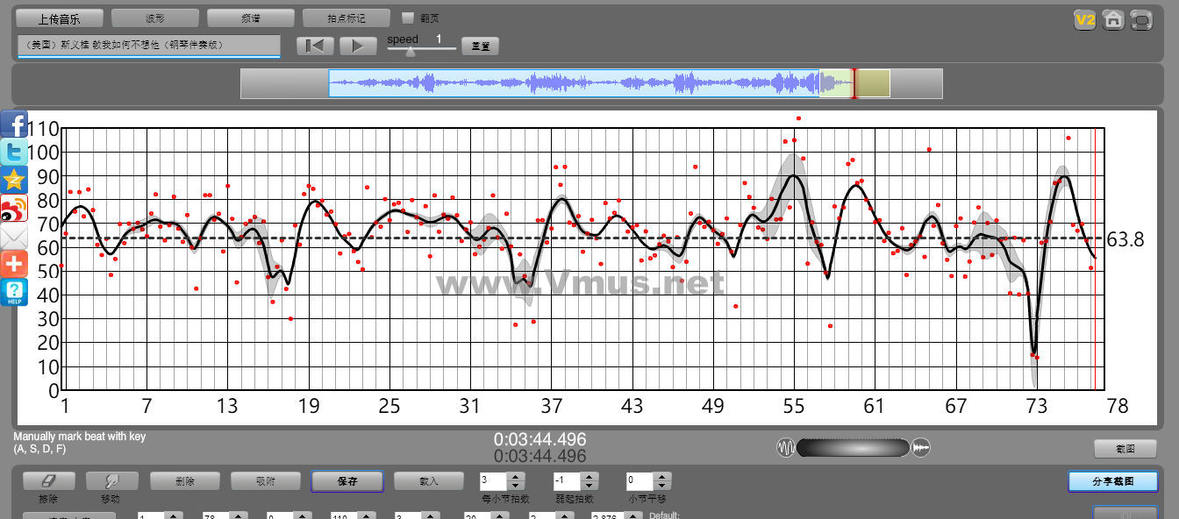The width and height of the screenshot is (1179, 519).
Task: Select the eraser (擦除) tool
Action: click(x=48, y=481)
